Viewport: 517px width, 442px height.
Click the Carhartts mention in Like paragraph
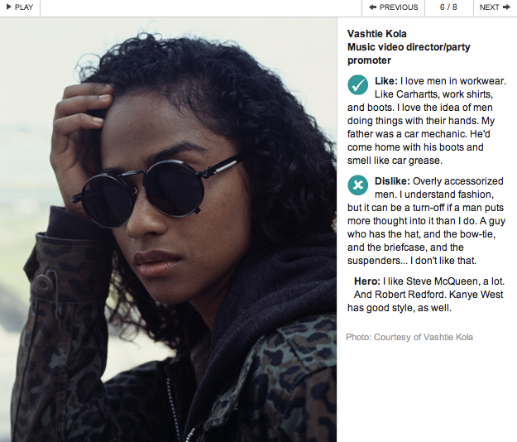416,94
